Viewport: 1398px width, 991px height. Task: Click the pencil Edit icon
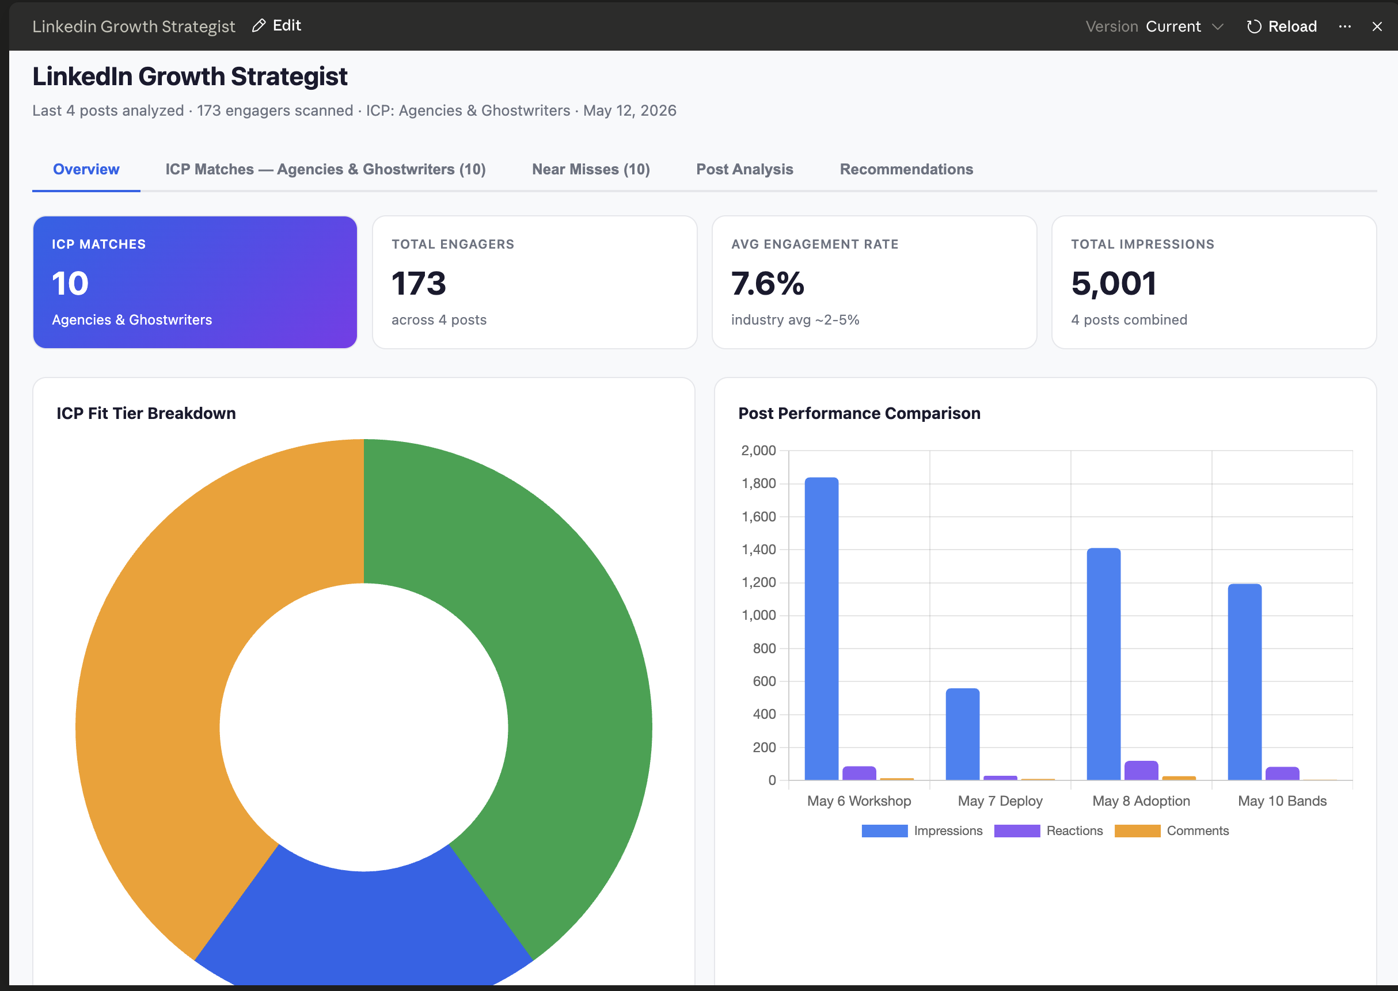259,26
